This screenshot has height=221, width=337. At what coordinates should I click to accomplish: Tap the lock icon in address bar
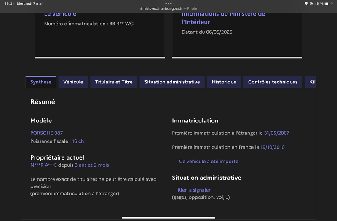[141, 8]
